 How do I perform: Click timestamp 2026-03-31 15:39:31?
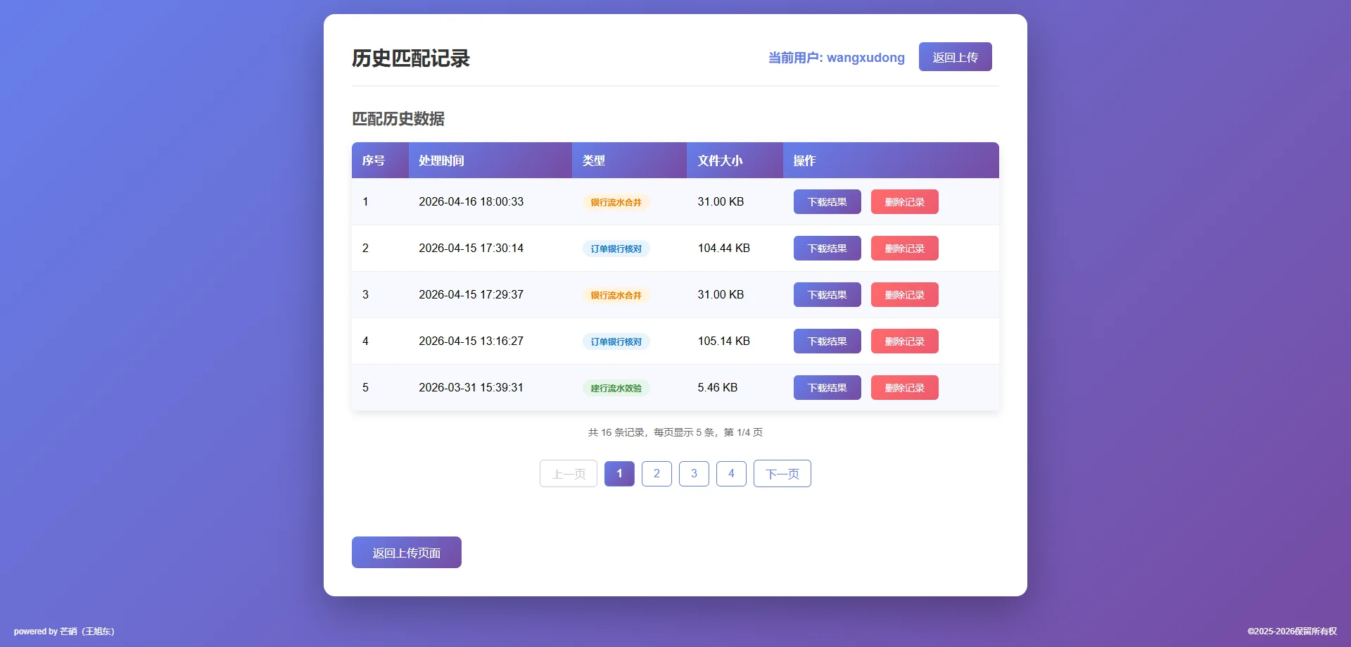click(x=471, y=388)
